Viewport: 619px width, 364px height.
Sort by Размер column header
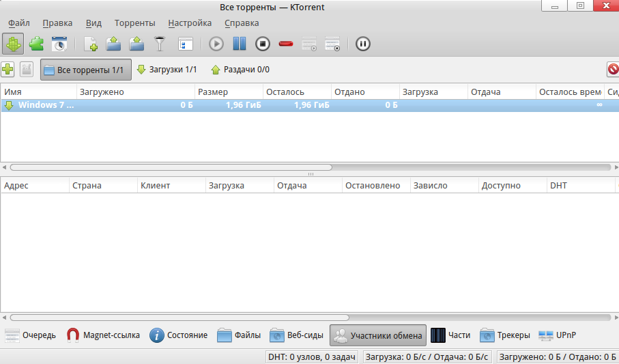click(229, 92)
